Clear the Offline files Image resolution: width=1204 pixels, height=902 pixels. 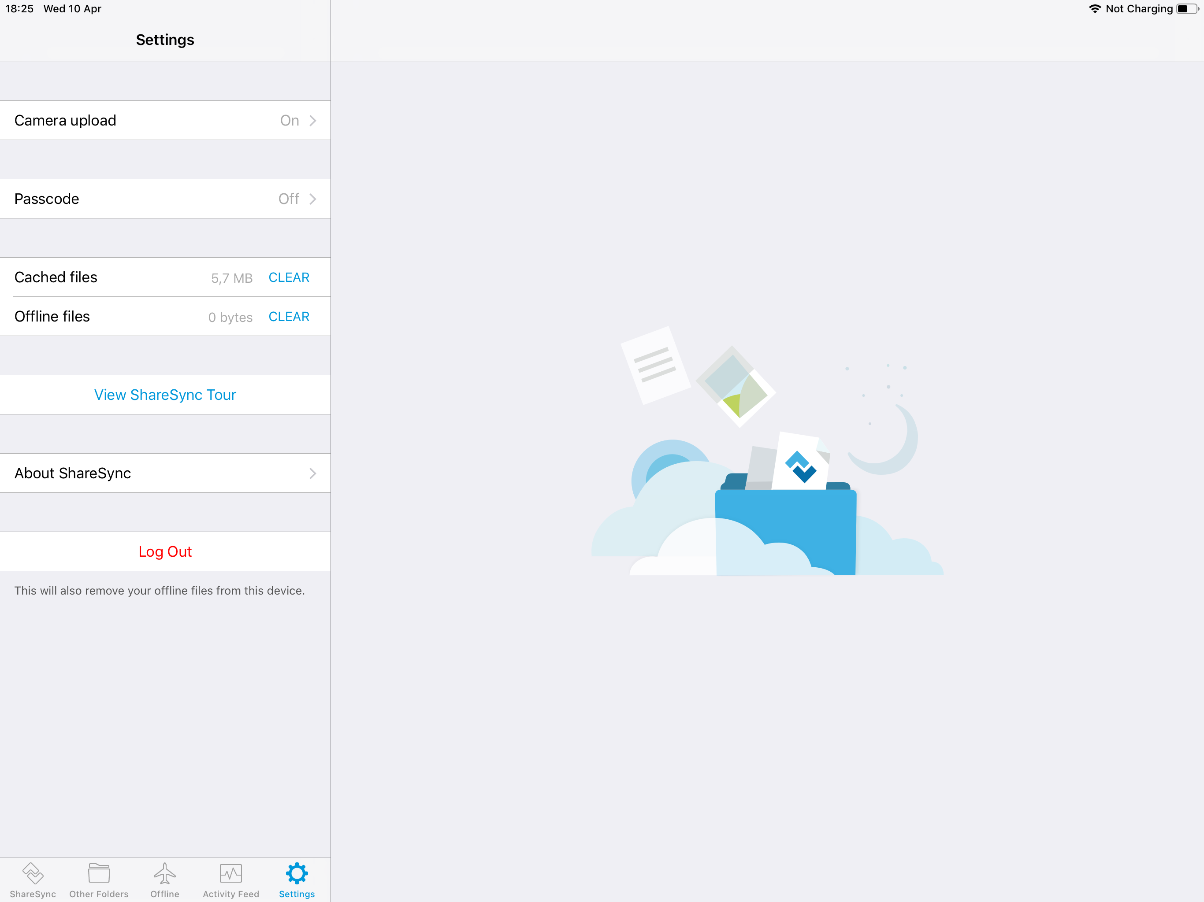[x=289, y=317]
